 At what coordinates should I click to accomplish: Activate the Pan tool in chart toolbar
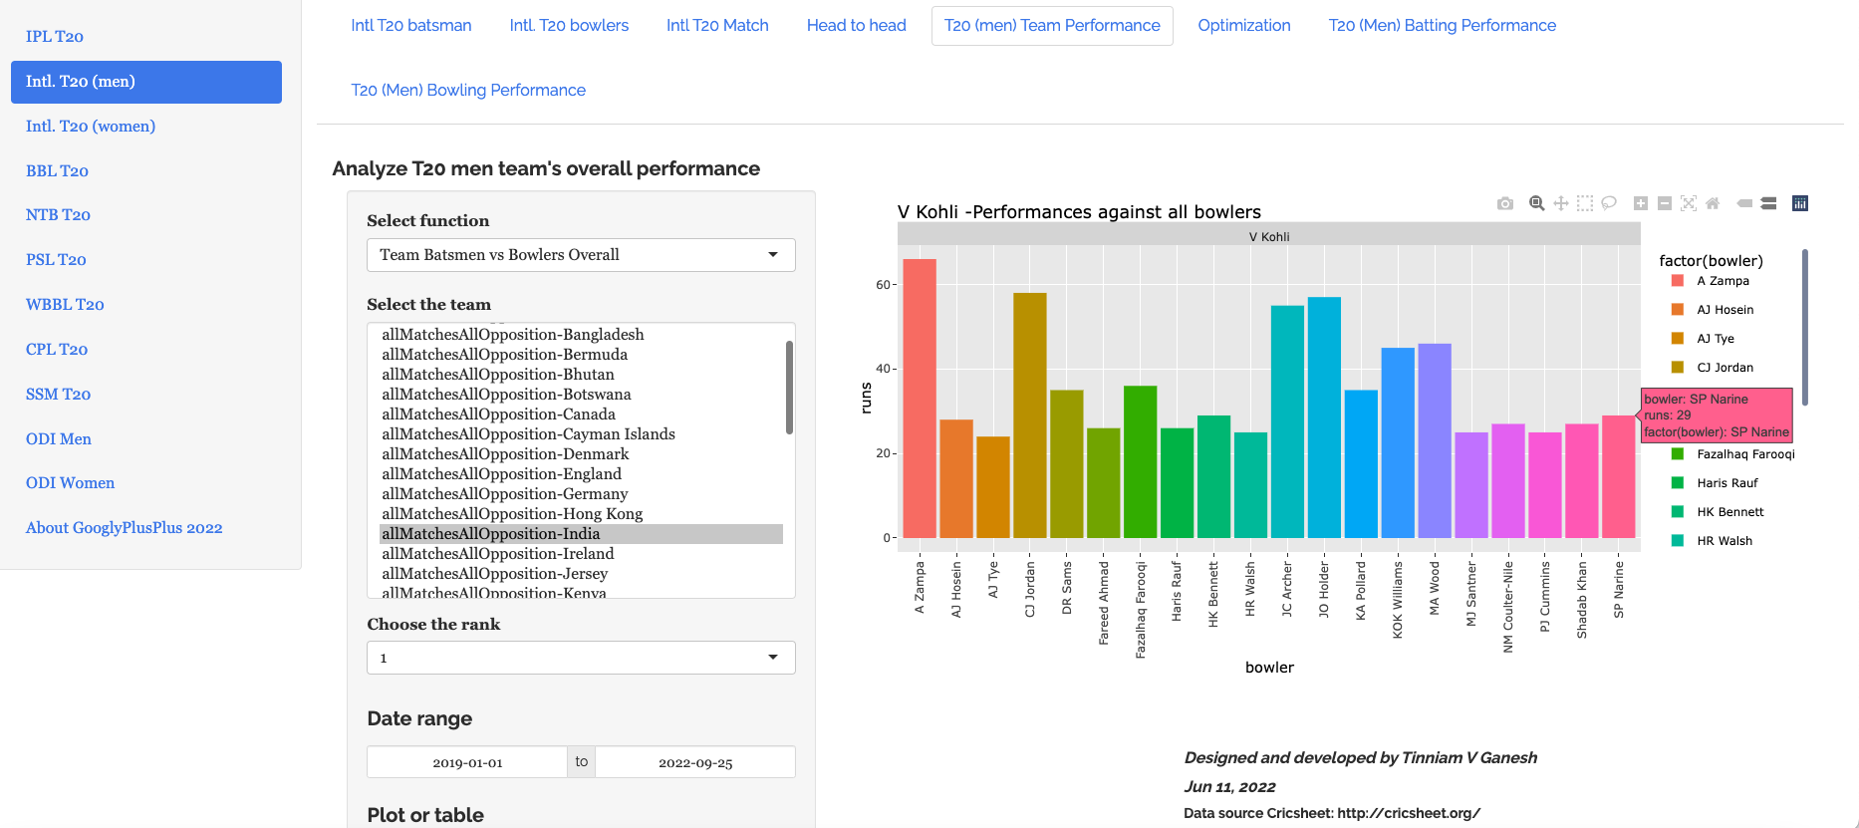pos(1560,203)
